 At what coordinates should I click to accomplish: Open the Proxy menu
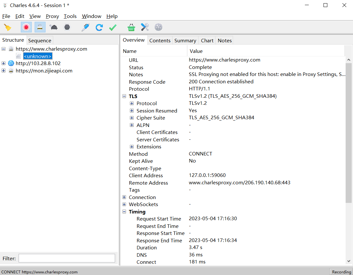tap(52, 16)
